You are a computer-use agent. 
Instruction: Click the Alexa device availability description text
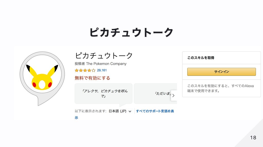pyautogui.click(x=220, y=88)
